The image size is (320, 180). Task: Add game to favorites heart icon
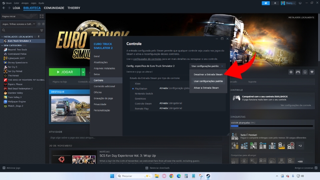[x=312, y=72]
